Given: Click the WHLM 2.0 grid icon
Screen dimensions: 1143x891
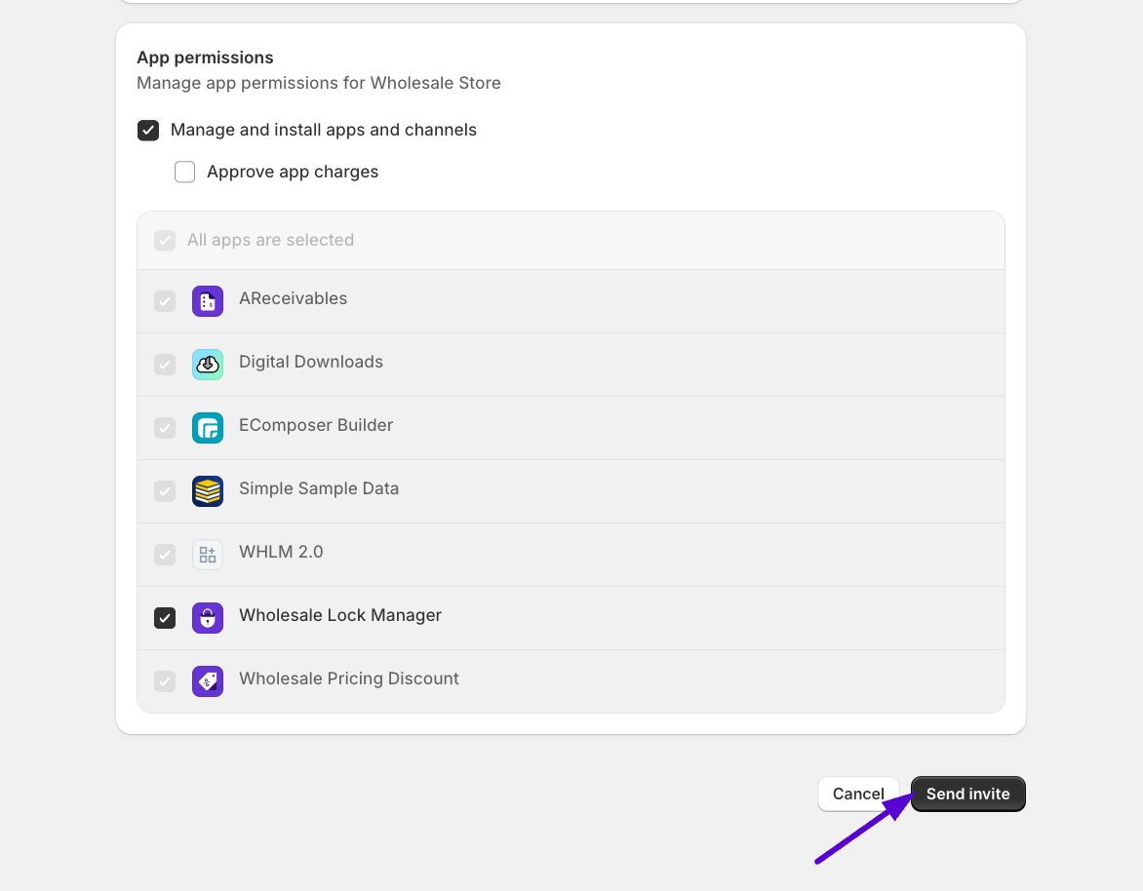Looking at the screenshot, I should coord(208,555).
